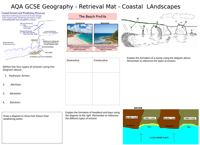Select the Explain the formation of a stump prompt

159,60
